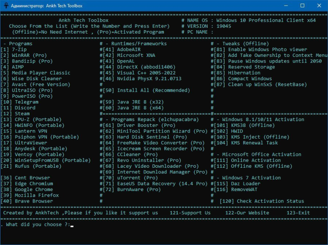The height and width of the screenshot is (245, 328).
Task: Click the "[8] UltraISO (Pro)" line
Action: point(27,90)
